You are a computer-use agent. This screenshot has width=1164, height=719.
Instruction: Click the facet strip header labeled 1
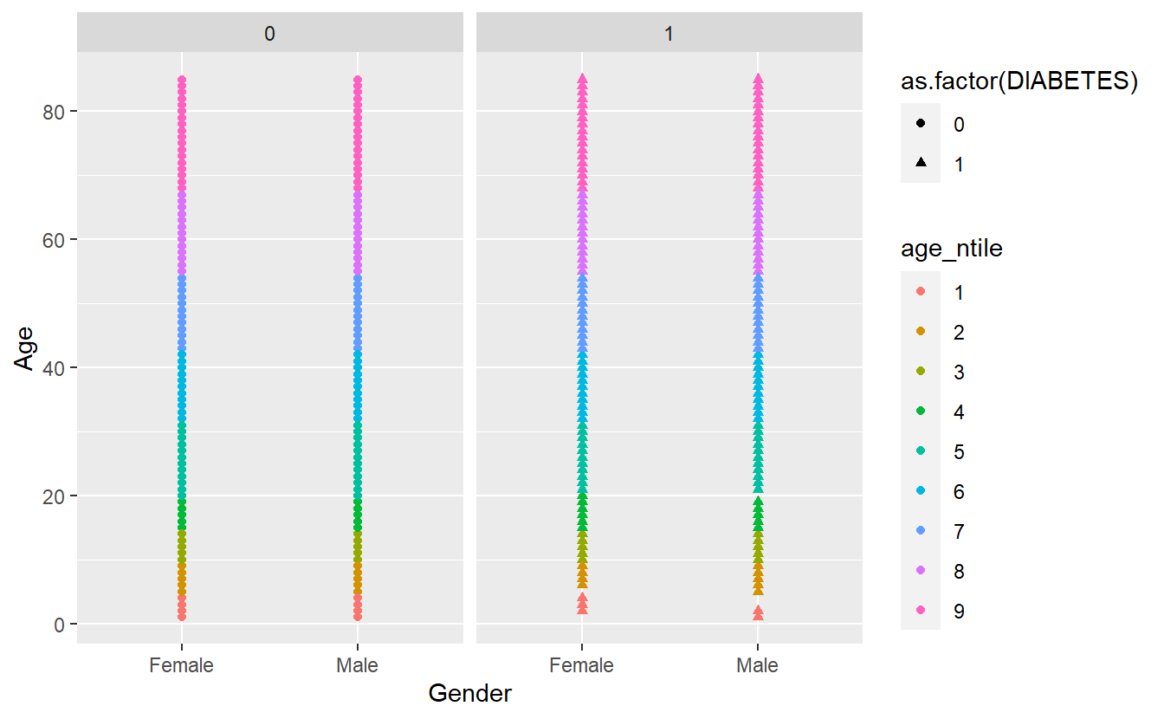(x=669, y=34)
